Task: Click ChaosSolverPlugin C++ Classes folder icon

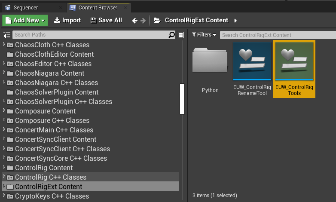Action: click(x=10, y=101)
